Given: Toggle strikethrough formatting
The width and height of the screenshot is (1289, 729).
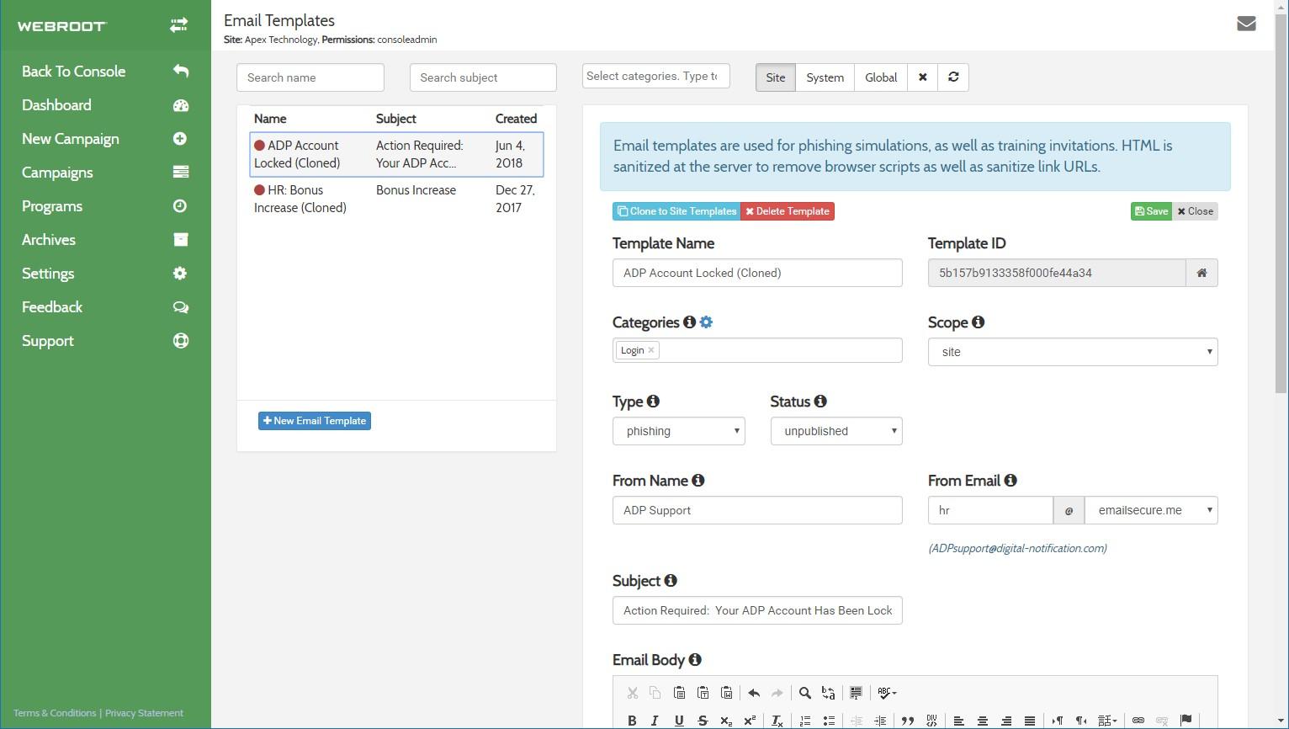Looking at the screenshot, I should (703, 721).
